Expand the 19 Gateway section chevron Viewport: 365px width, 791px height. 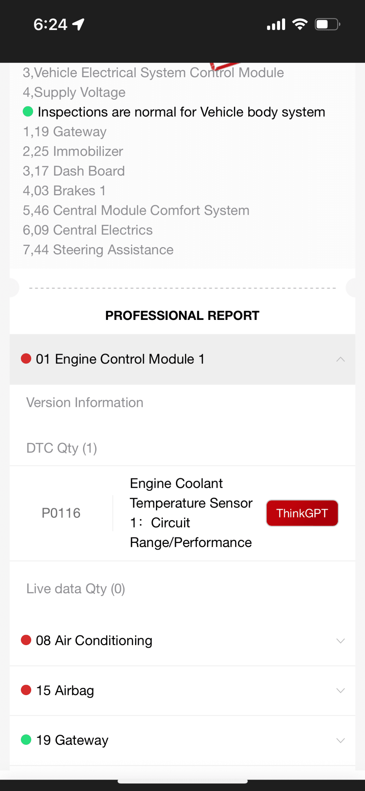[x=340, y=740]
